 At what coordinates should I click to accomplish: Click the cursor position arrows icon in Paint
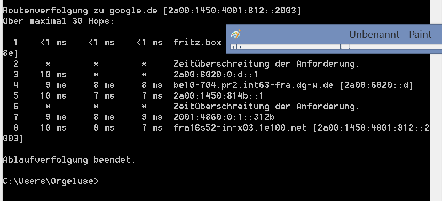(236, 47)
